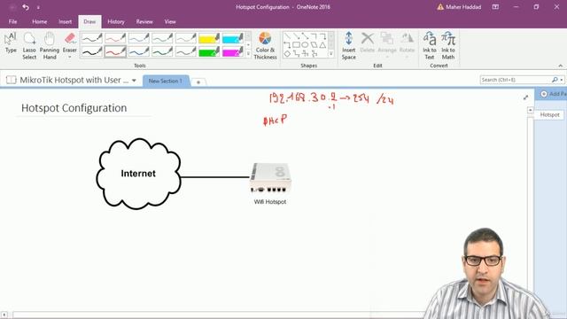Activate the Panning Hand tool
The height and width of the screenshot is (319, 567).
(x=50, y=45)
